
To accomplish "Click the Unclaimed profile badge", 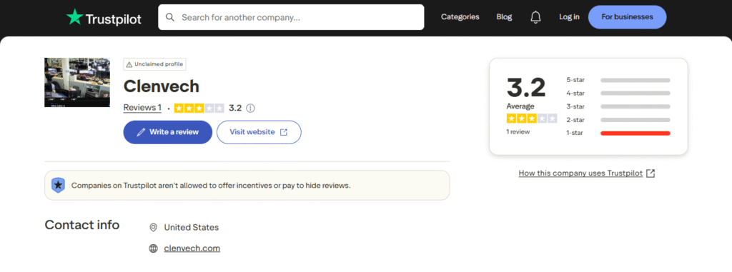I will click(154, 64).
